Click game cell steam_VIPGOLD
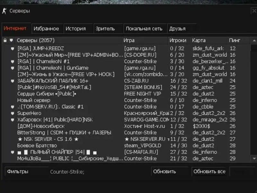Image resolution: width=257 pixels, height=193 pixels. (x=142, y=146)
